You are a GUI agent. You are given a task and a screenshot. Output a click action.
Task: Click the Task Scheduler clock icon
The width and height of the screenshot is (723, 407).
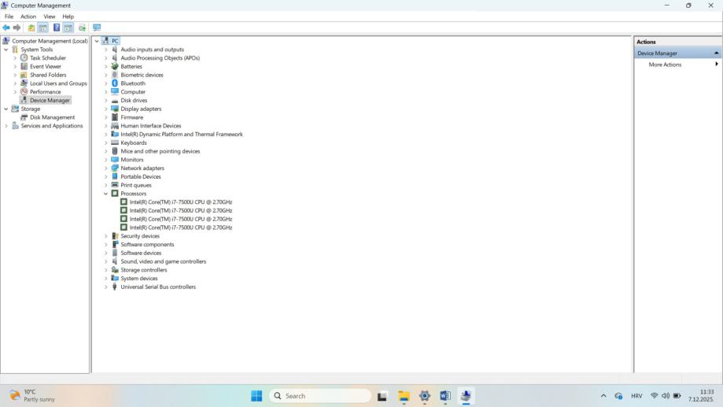point(24,57)
